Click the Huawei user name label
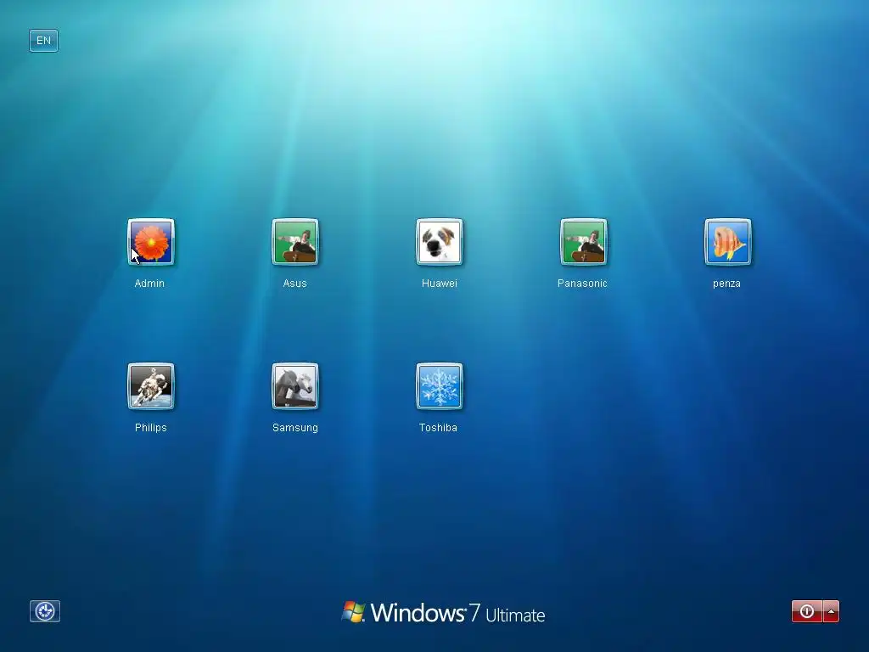This screenshot has width=869, height=652. [x=440, y=284]
